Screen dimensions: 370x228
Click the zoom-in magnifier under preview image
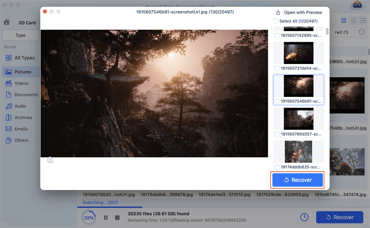pos(50,160)
